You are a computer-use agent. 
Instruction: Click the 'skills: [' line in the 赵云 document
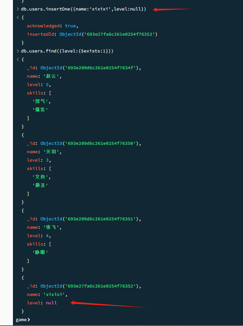(x=39, y=93)
